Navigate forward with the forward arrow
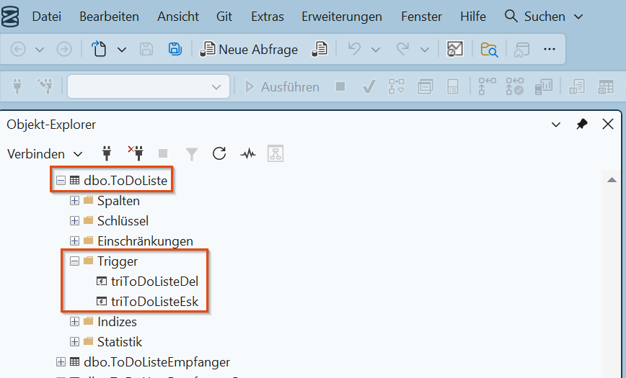Image resolution: width=626 pixels, height=378 pixels. [x=64, y=50]
